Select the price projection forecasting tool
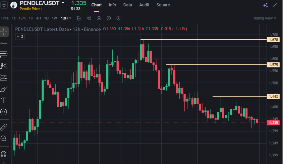 coord(4,78)
